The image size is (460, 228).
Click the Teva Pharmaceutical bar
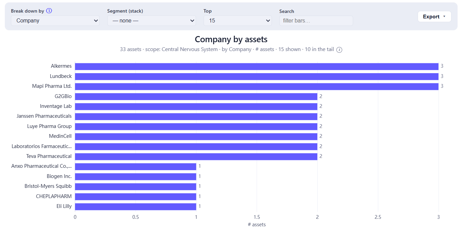coord(196,157)
